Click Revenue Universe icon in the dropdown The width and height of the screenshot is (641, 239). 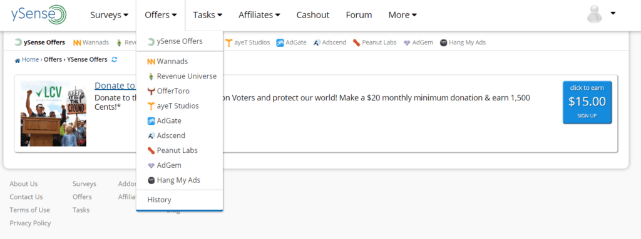point(151,76)
